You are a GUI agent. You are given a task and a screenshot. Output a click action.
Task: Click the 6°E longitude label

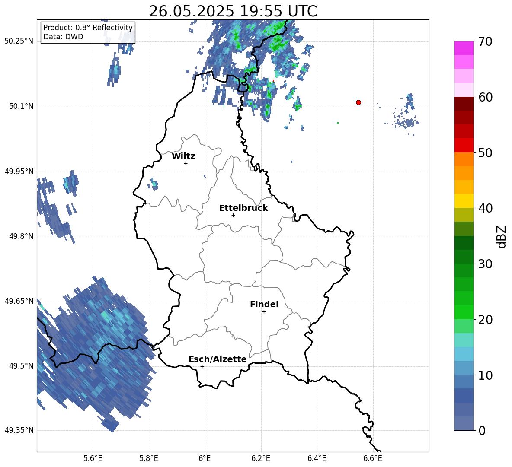pyautogui.click(x=205, y=459)
